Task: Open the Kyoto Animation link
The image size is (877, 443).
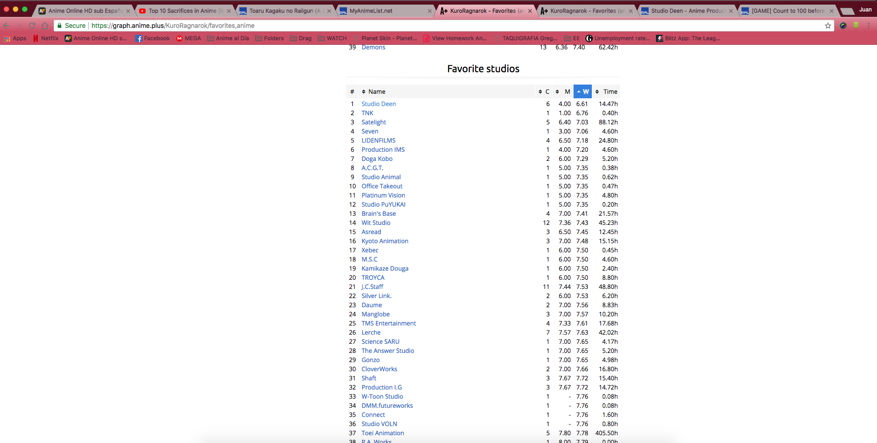Action: tap(384, 241)
